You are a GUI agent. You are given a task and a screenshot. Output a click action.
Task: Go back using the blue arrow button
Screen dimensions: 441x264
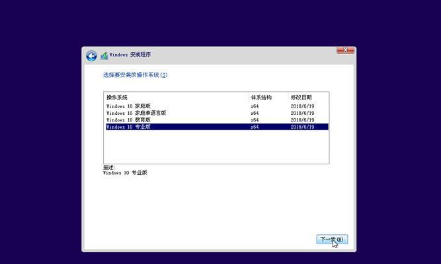(x=91, y=56)
